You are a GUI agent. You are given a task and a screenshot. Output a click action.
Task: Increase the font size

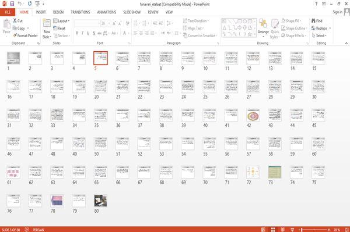[x=114, y=23]
